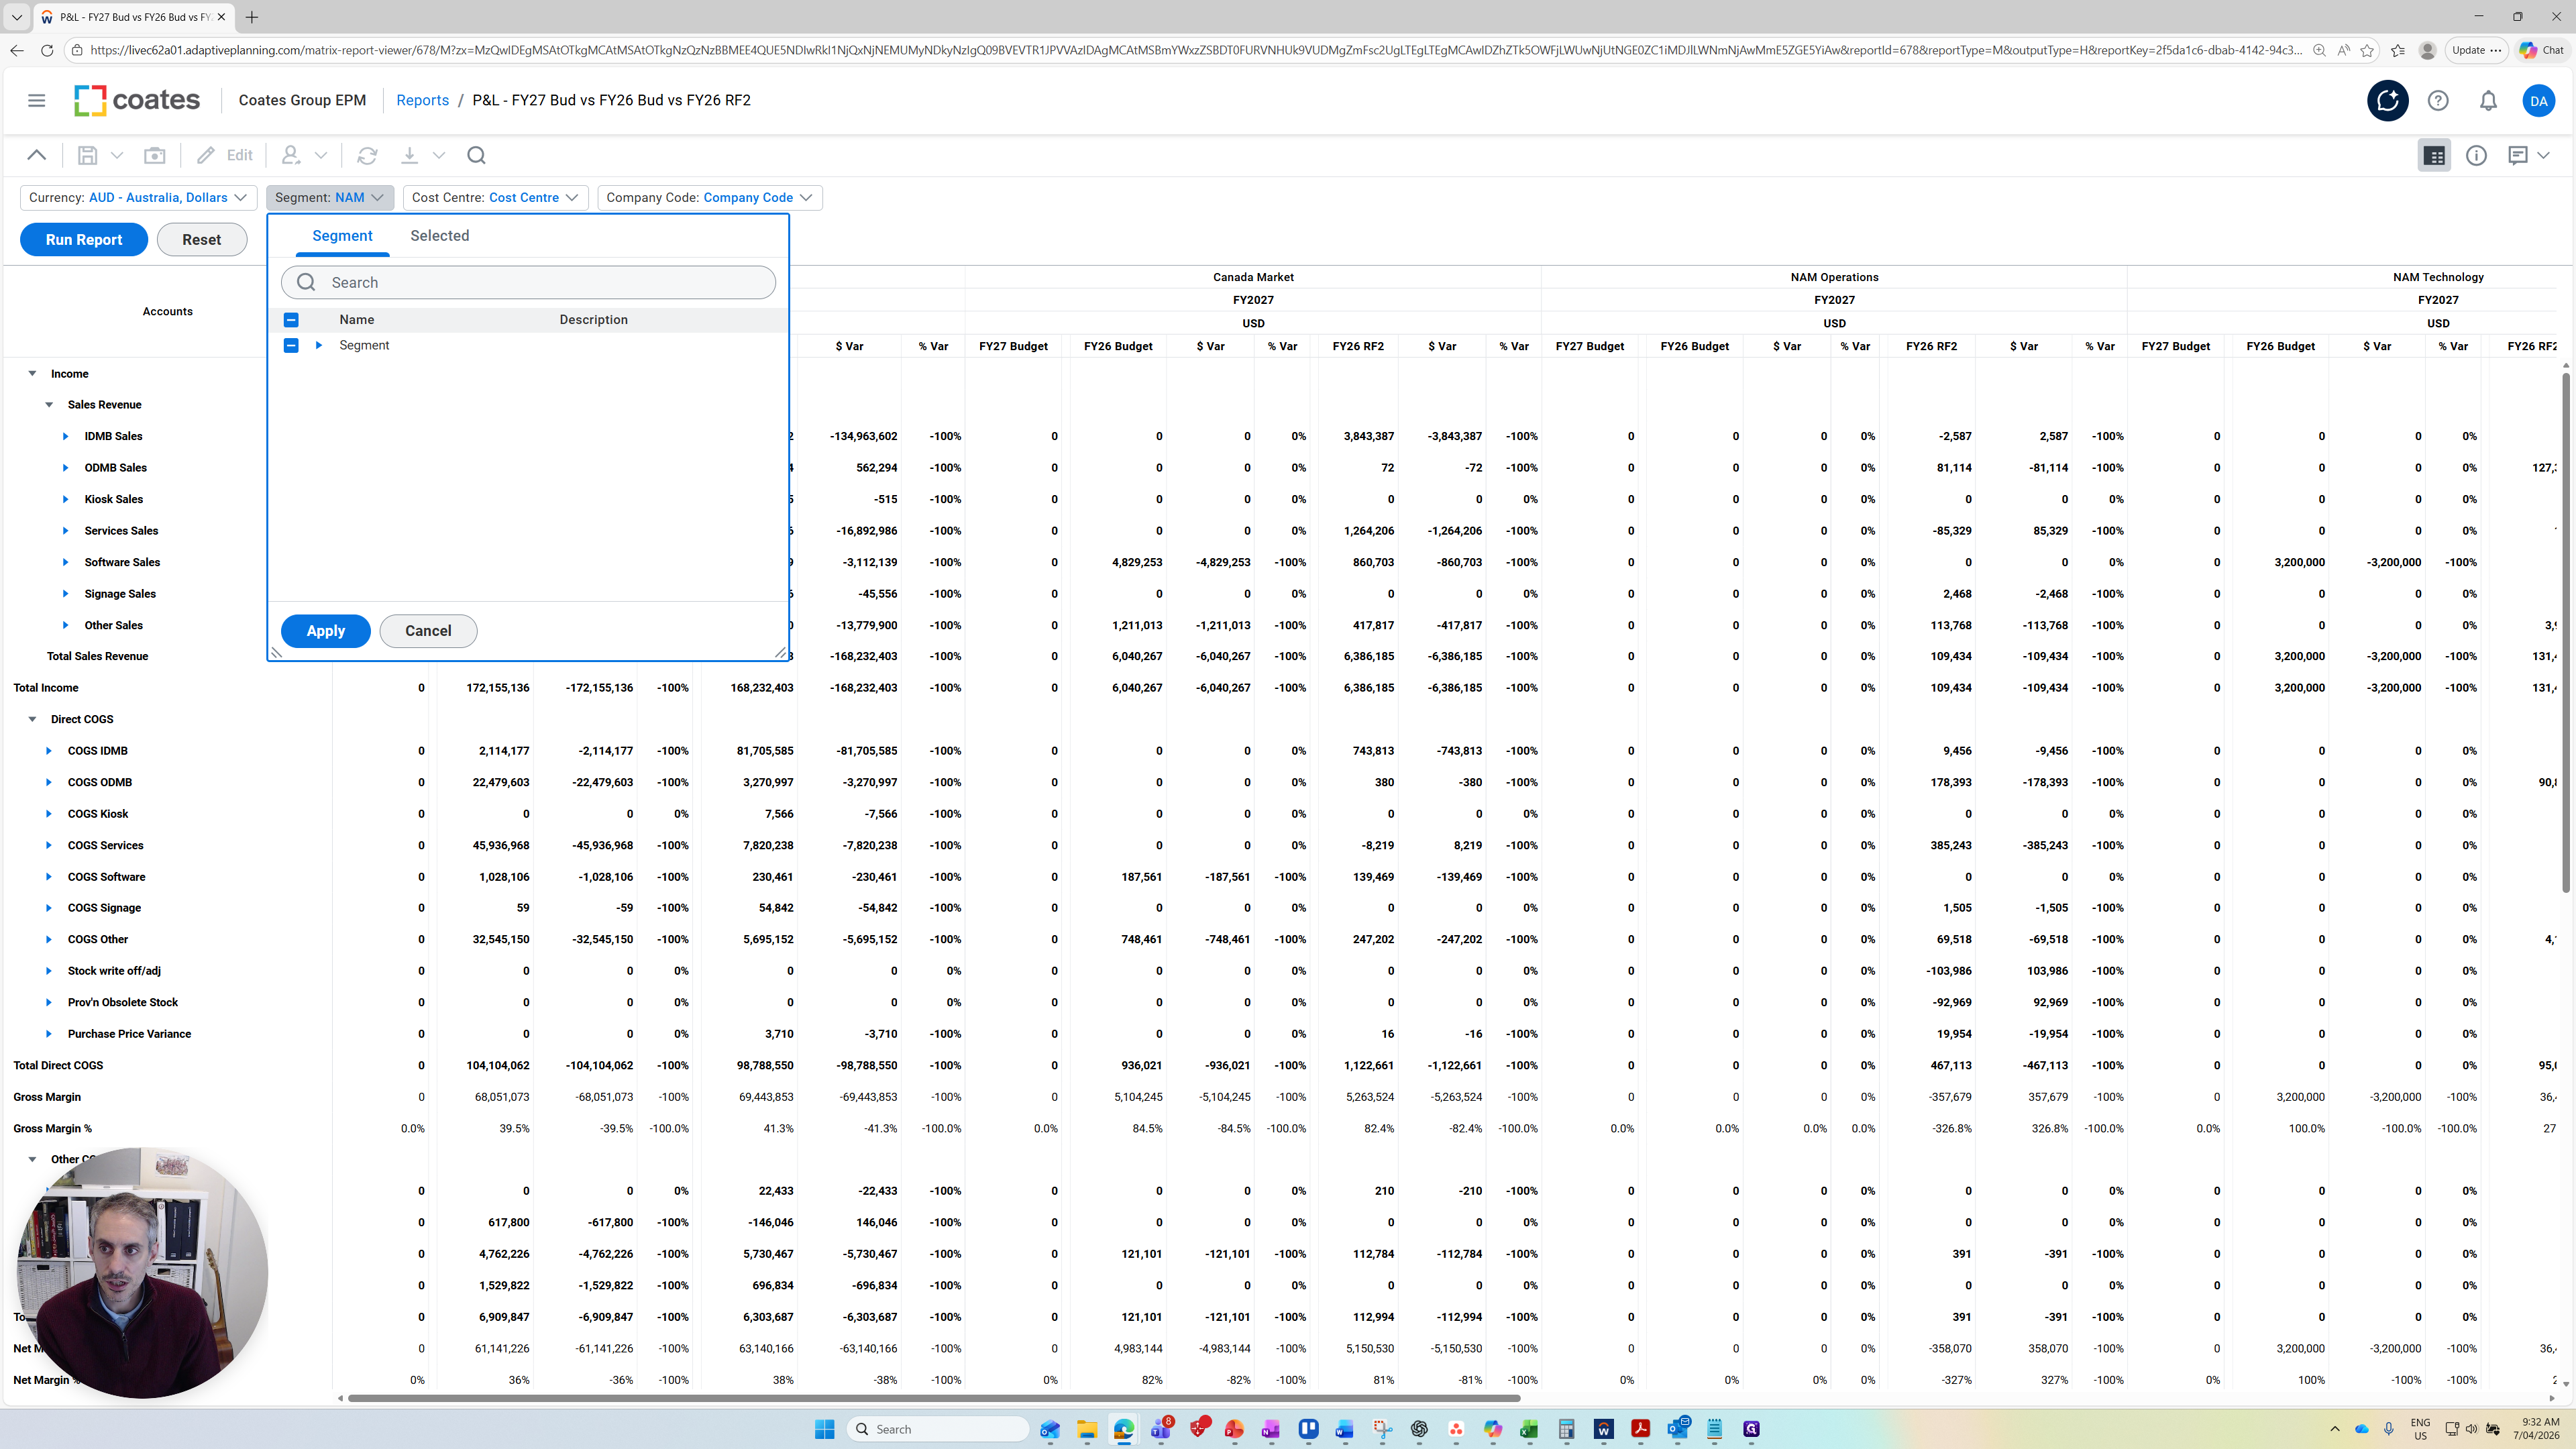The image size is (2576, 1449).
Task: Open the notifications bell
Action: coord(2488,100)
